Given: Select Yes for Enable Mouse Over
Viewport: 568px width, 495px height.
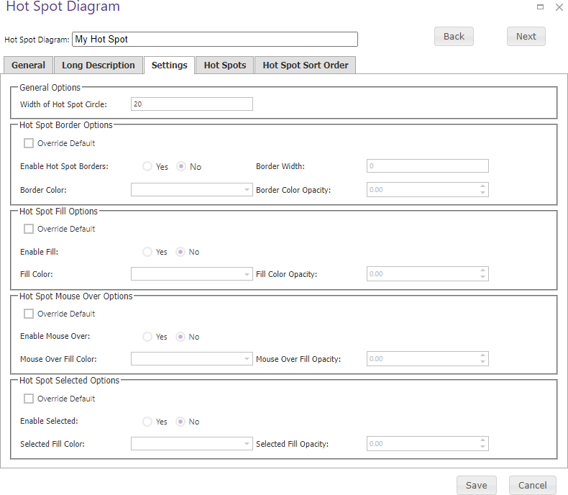Looking at the screenshot, I should [x=147, y=337].
